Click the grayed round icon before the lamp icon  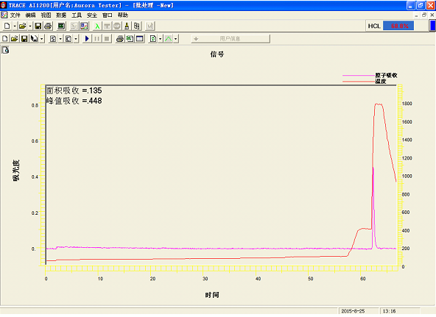click(117, 26)
